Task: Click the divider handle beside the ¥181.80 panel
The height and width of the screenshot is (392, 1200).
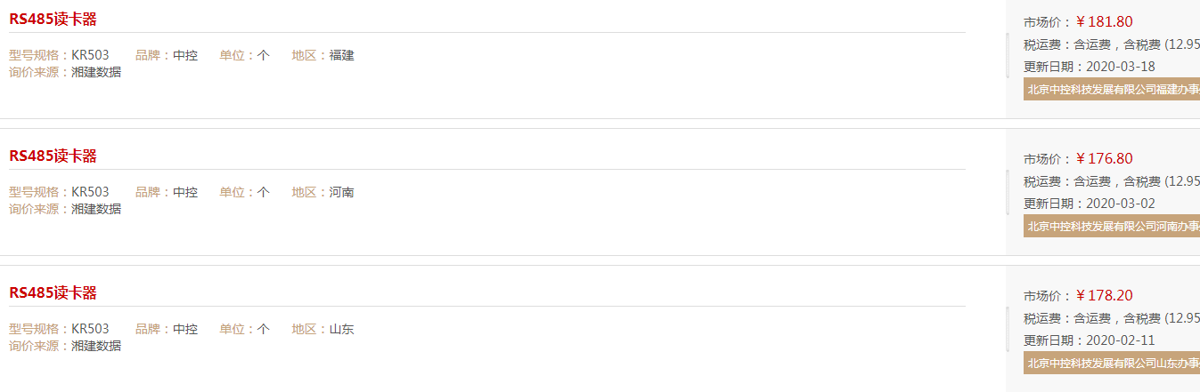Action: click(x=1008, y=55)
